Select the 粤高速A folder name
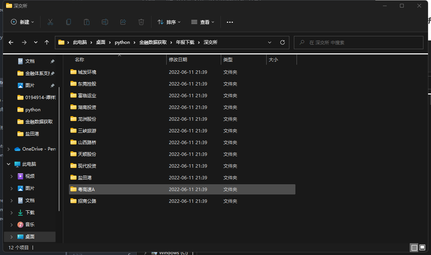The image size is (431, 255). [x=86, y=190]
